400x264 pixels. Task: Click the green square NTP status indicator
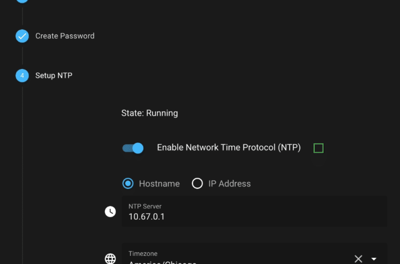coord(318,148)
